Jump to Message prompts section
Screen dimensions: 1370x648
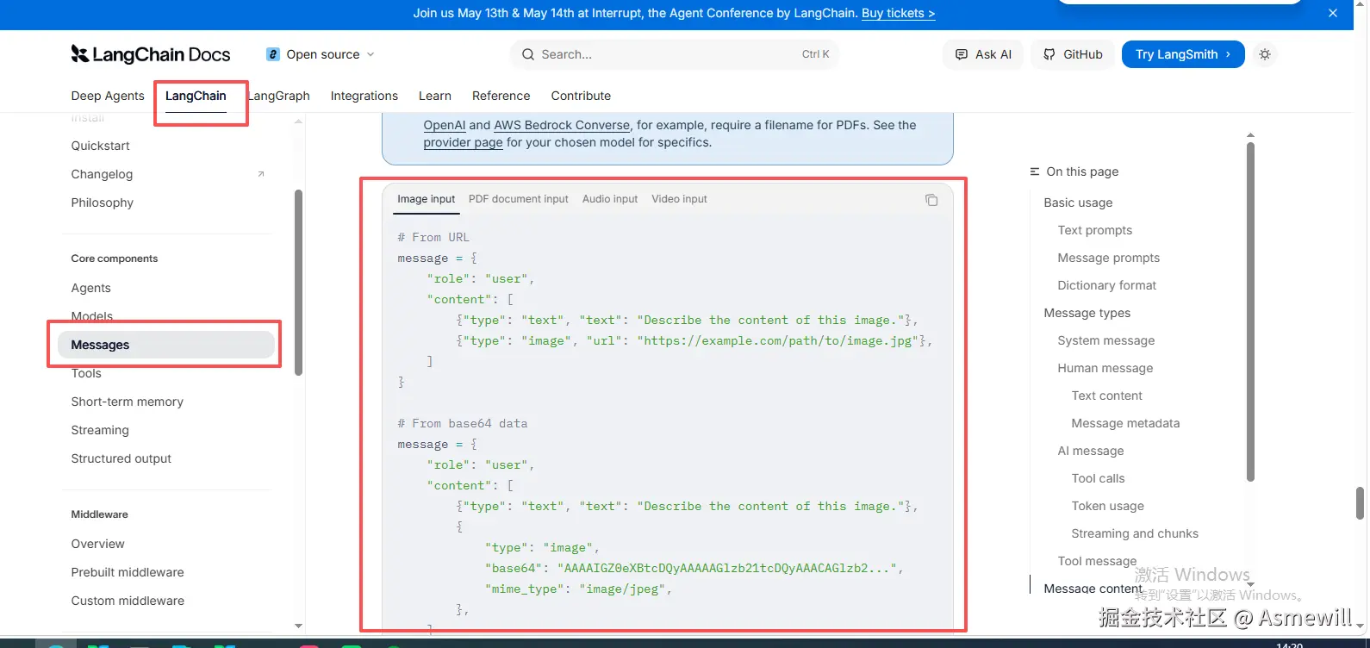pos(1109,258)
